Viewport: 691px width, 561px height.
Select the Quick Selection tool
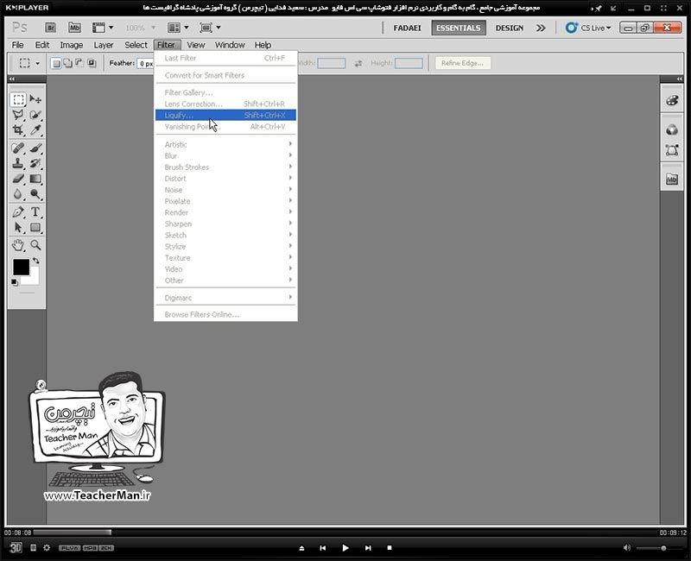[35, 115]
